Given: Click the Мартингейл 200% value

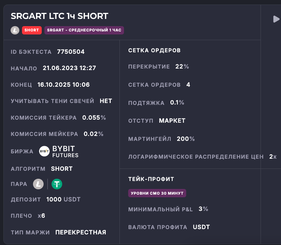Looking at the screenshot, I should tap(186, 139).
